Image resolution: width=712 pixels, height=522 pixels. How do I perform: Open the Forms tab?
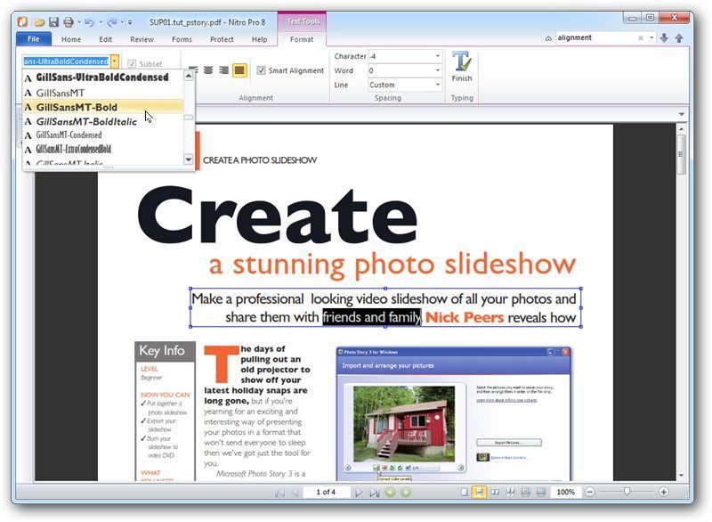coord(182,39)
